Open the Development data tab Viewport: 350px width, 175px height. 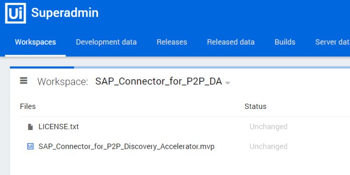[106, 42]
